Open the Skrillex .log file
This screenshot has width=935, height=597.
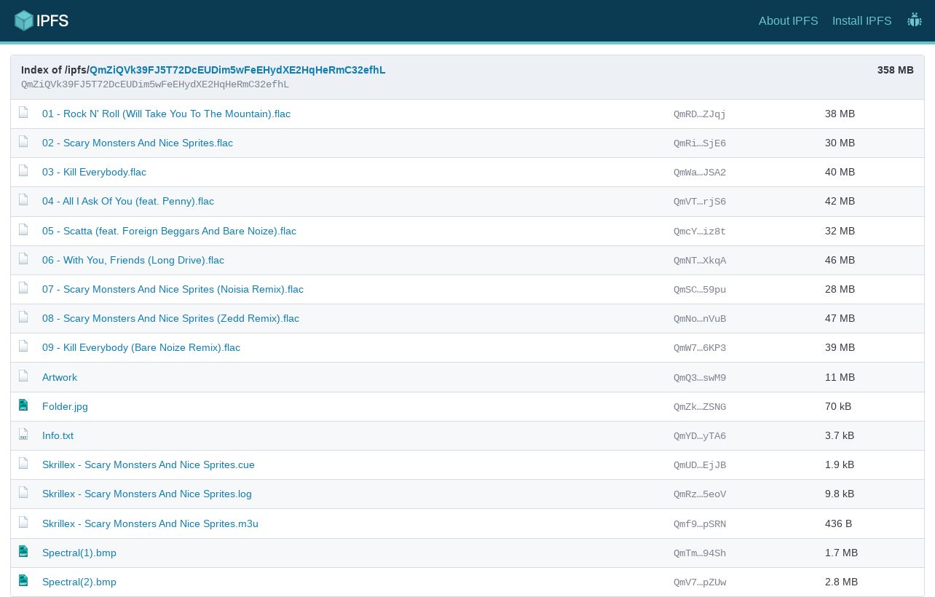[147, 494]
